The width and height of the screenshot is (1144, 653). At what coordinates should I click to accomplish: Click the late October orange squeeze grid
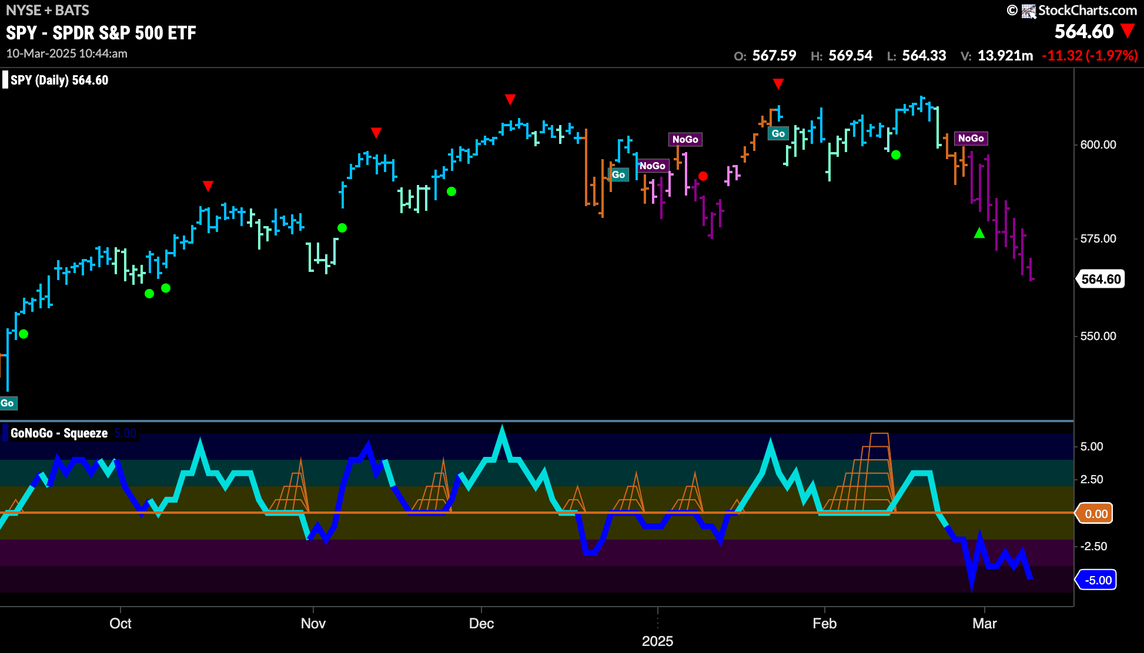pos(289,486)
